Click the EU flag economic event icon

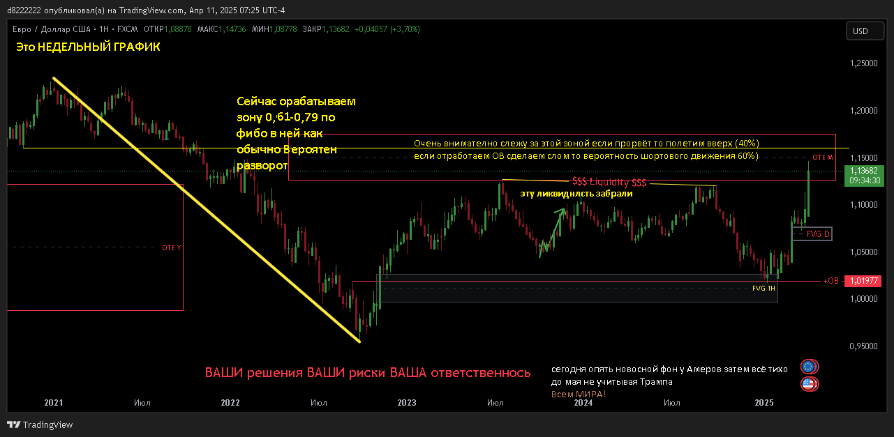coord(810,367)
